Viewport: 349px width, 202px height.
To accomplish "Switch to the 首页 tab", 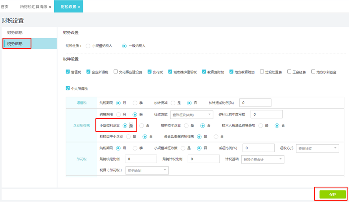I will tap(5, 7).
